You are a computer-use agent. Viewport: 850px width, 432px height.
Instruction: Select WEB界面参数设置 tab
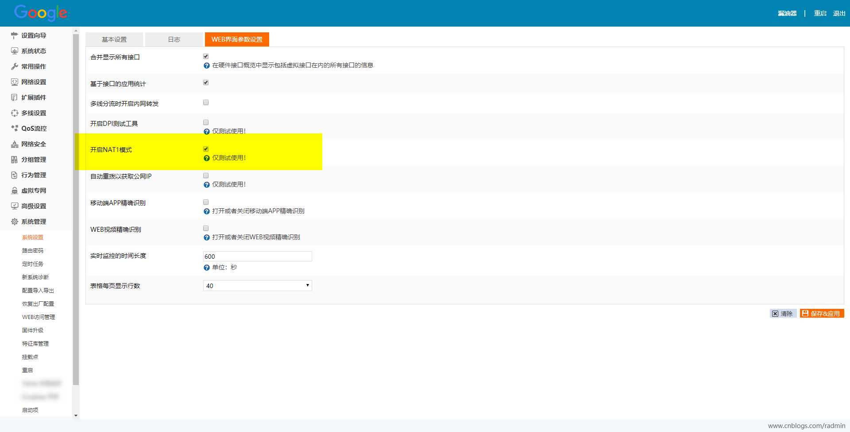pos(237,39)
